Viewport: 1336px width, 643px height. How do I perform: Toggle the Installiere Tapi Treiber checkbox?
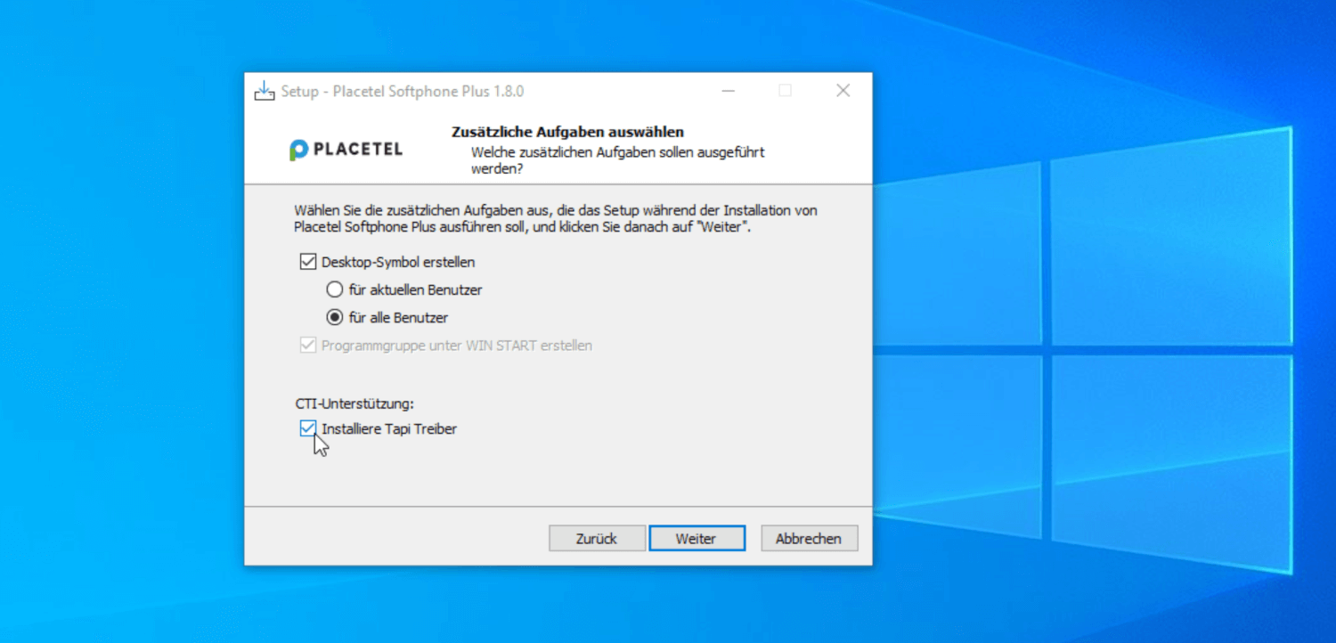click(x=308, y=429)
